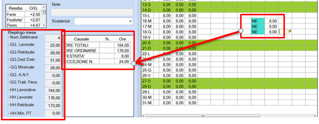319x124 pixels.
Task: Click the HH.Lavorative value field
Action: (53, 91)
